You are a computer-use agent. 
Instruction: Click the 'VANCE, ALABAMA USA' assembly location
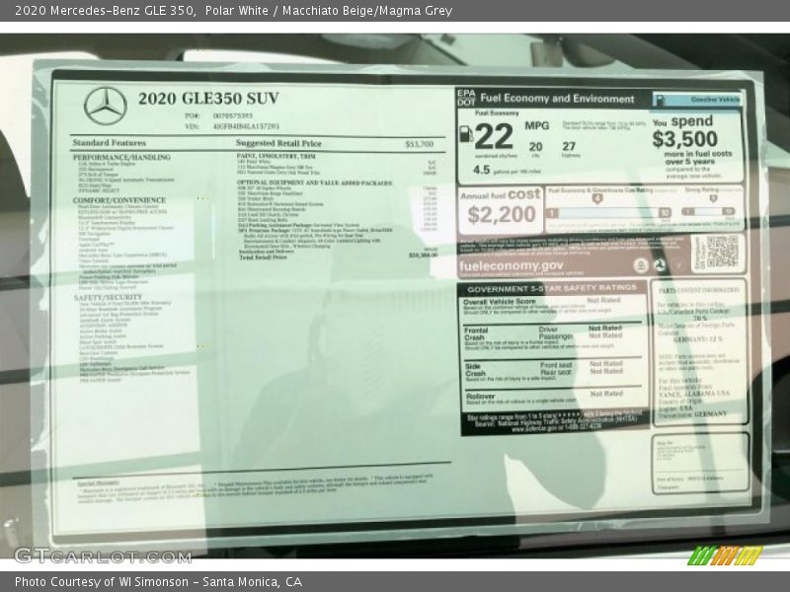(x=694, y=394)
